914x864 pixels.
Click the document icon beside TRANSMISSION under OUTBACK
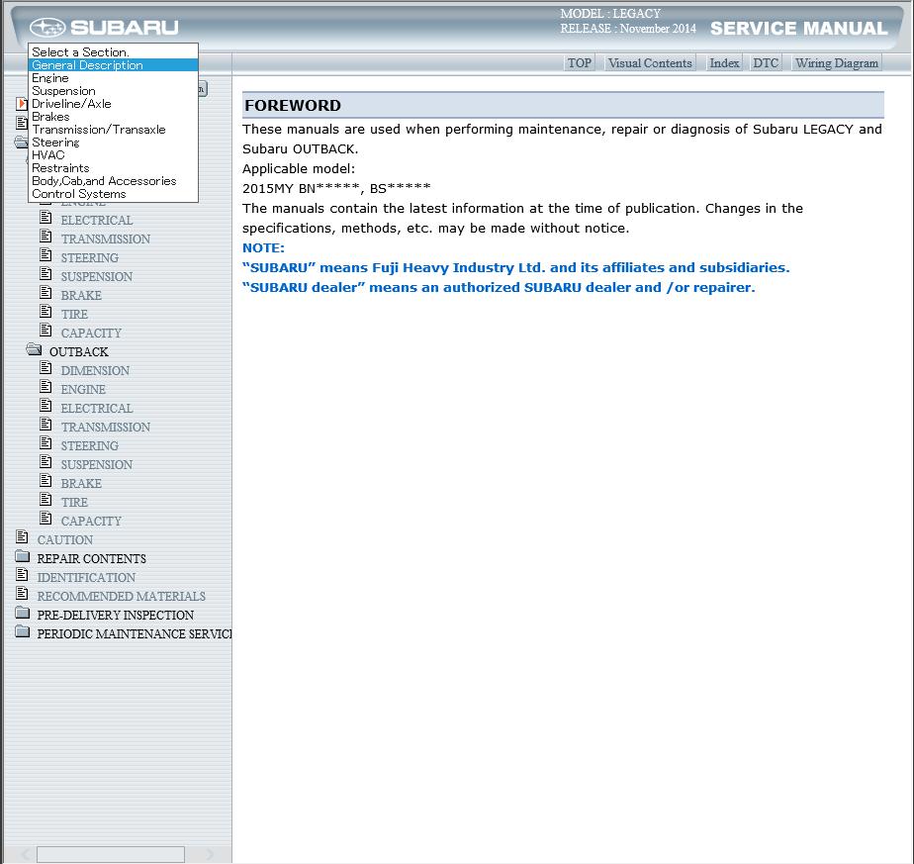[x=46, y=425]
